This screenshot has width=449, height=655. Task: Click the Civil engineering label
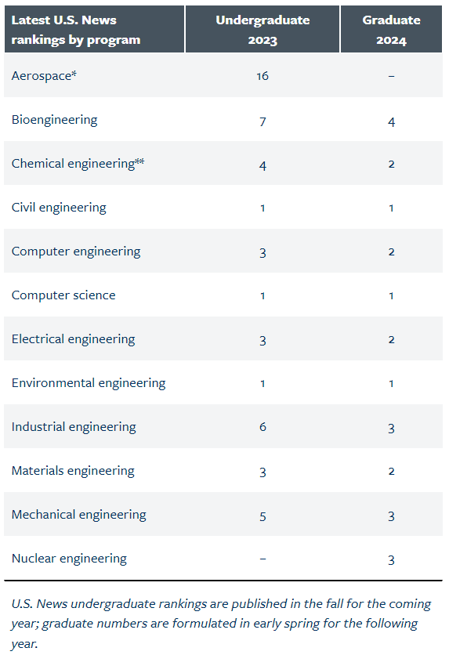click(59, 208)
